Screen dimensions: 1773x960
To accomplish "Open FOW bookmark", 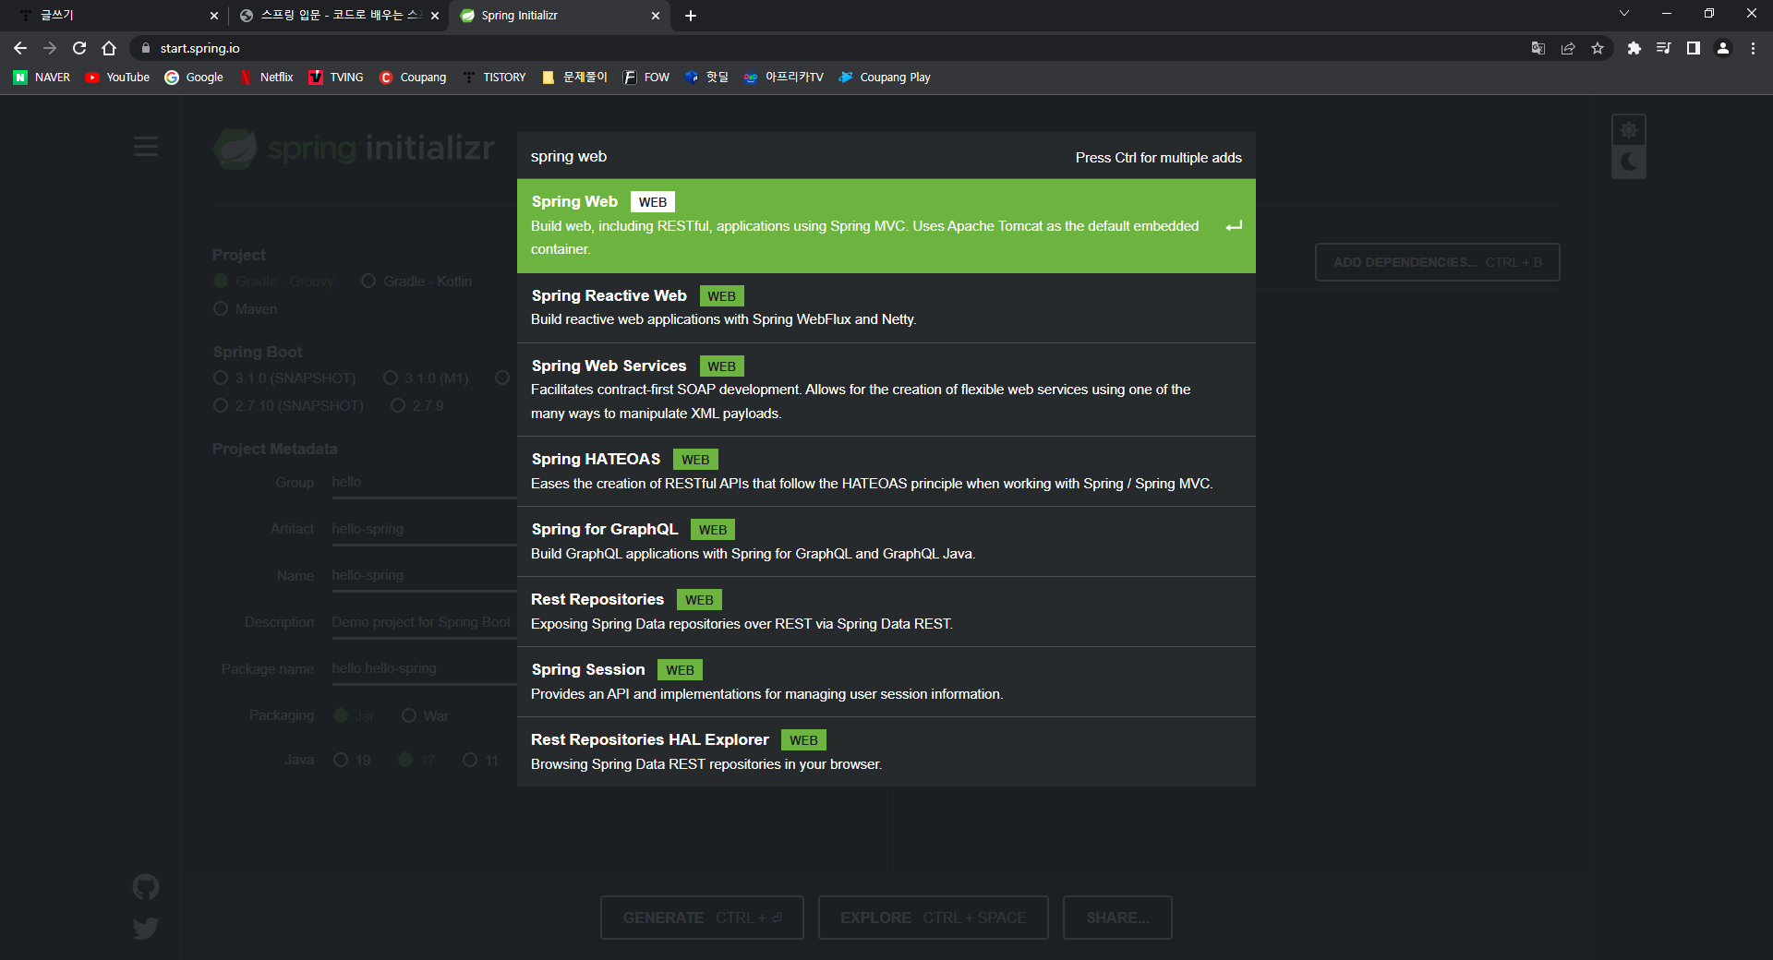I will [646, 78].
